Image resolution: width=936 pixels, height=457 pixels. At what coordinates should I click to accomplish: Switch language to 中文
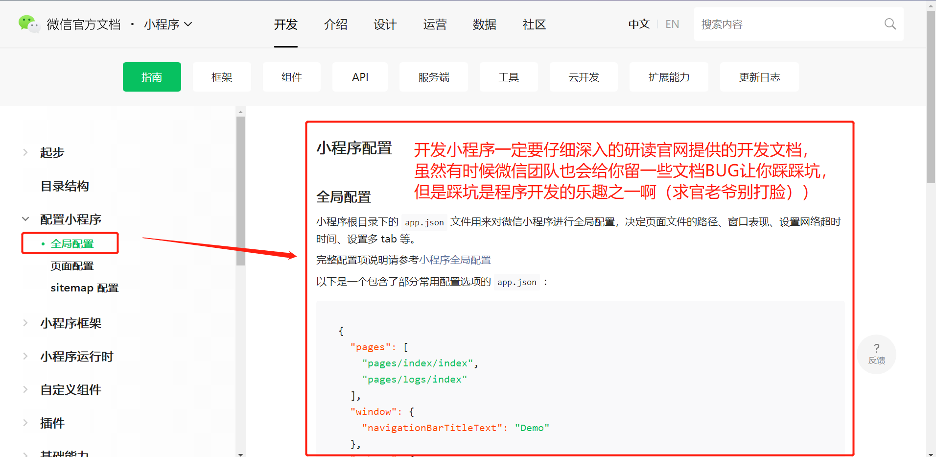click(x=639, y=24)
